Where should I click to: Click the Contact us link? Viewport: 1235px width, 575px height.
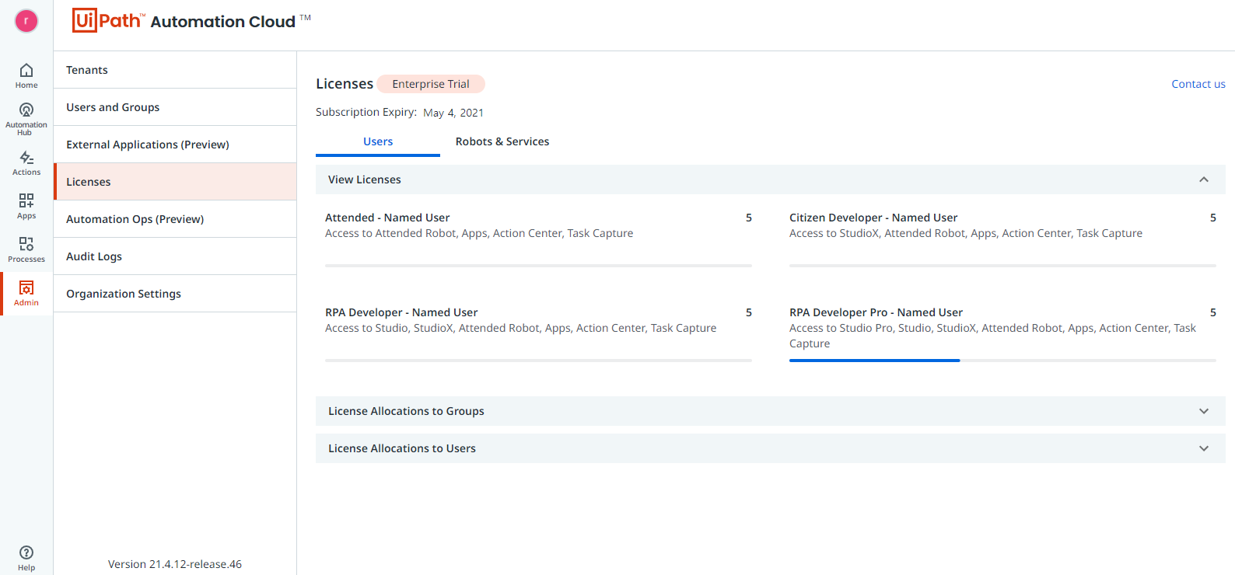click(1198, 84)
